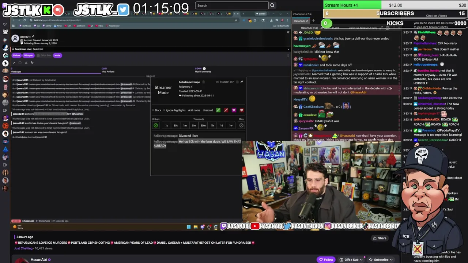The height and width of the screenshot is (263, 468).
Task: Open File Explorer from streamed taskbar
Action: (x=195, y=227)
